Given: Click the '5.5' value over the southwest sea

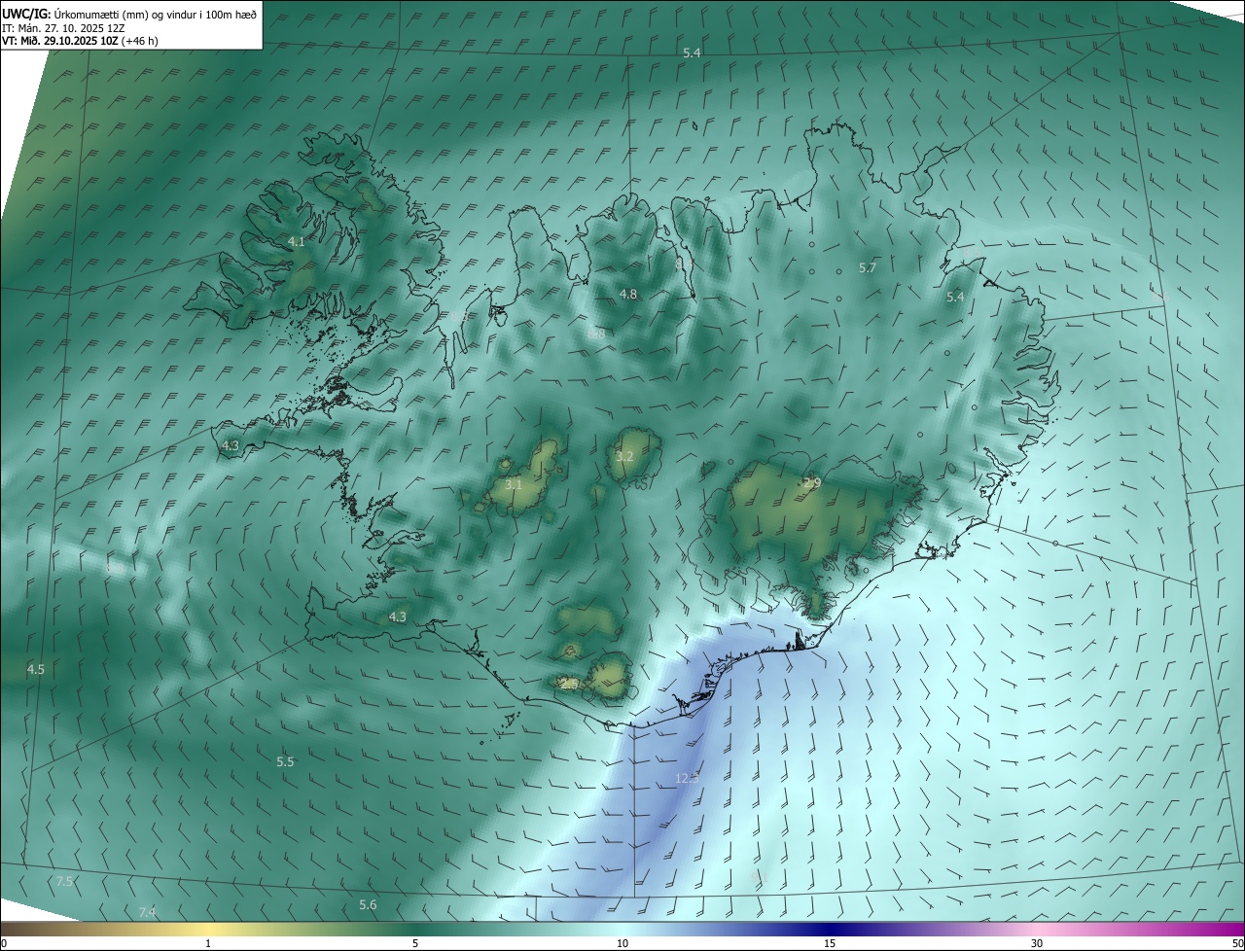Looking at the screenshot, I should (x=285, y=761).
